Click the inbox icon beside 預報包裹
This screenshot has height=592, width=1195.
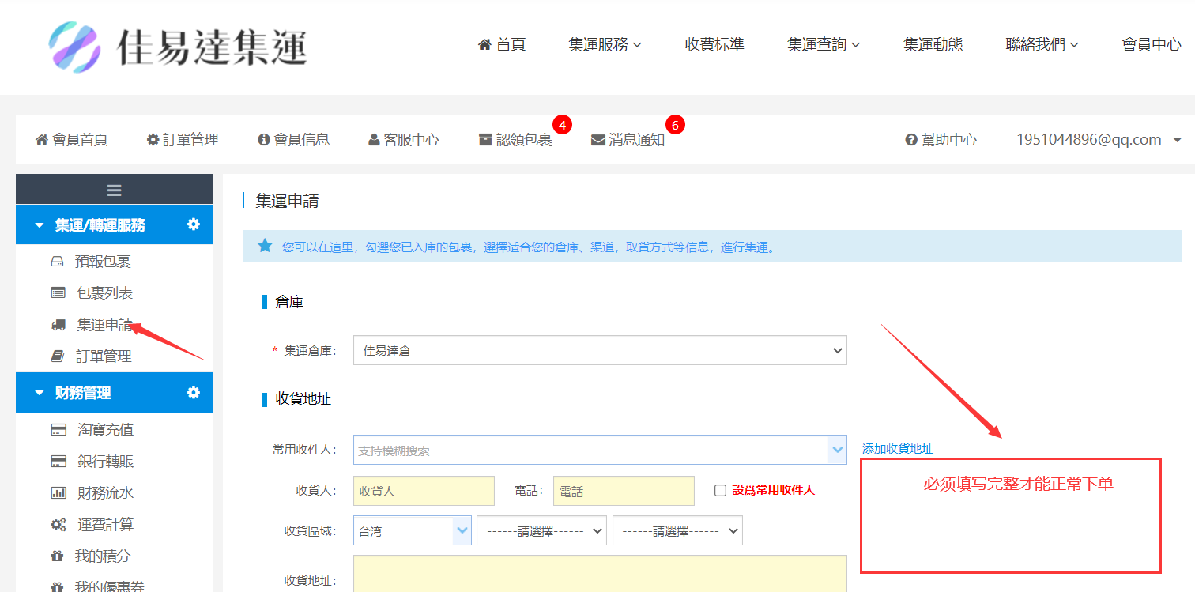(57, 262)
